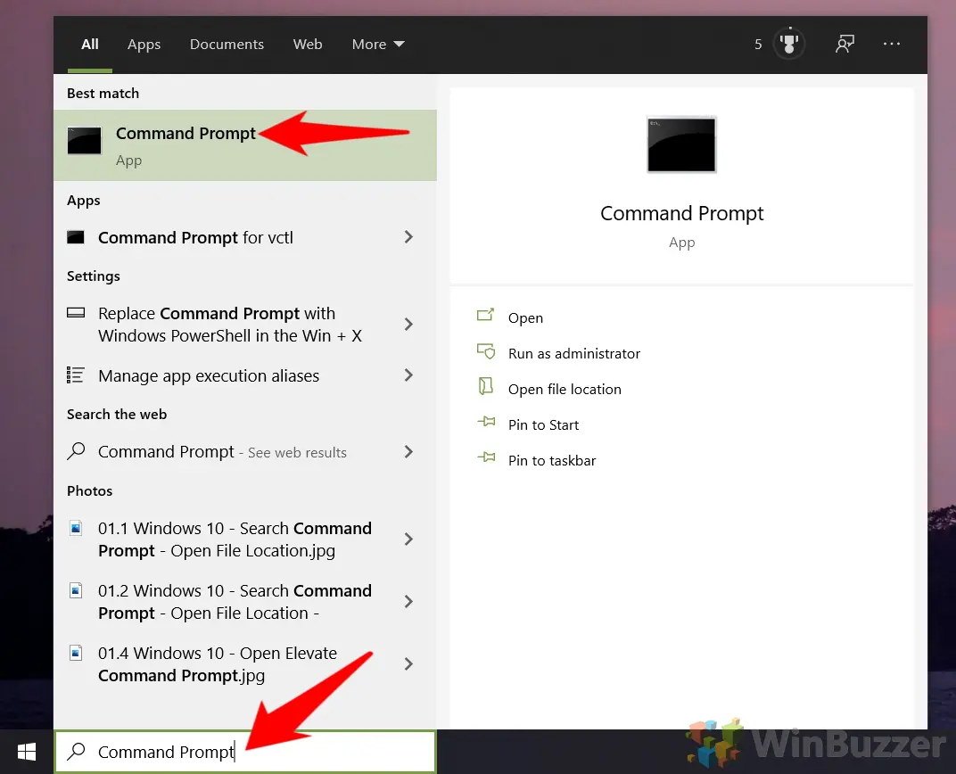
Task: Choose Run as administrator
Action: tap(574, 353)
